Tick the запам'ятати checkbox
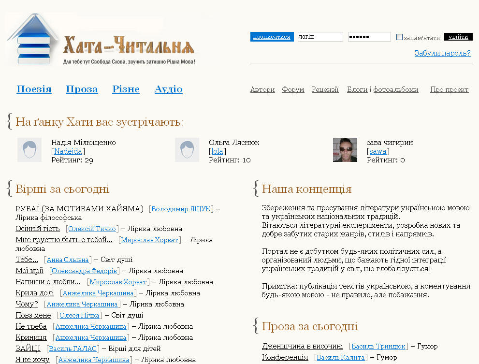Screen dimensions: 479x364 (399, 37)
